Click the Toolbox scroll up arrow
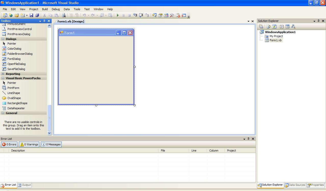Image resolution: width=326 pixels, height=191 pixels. point(49,25)
